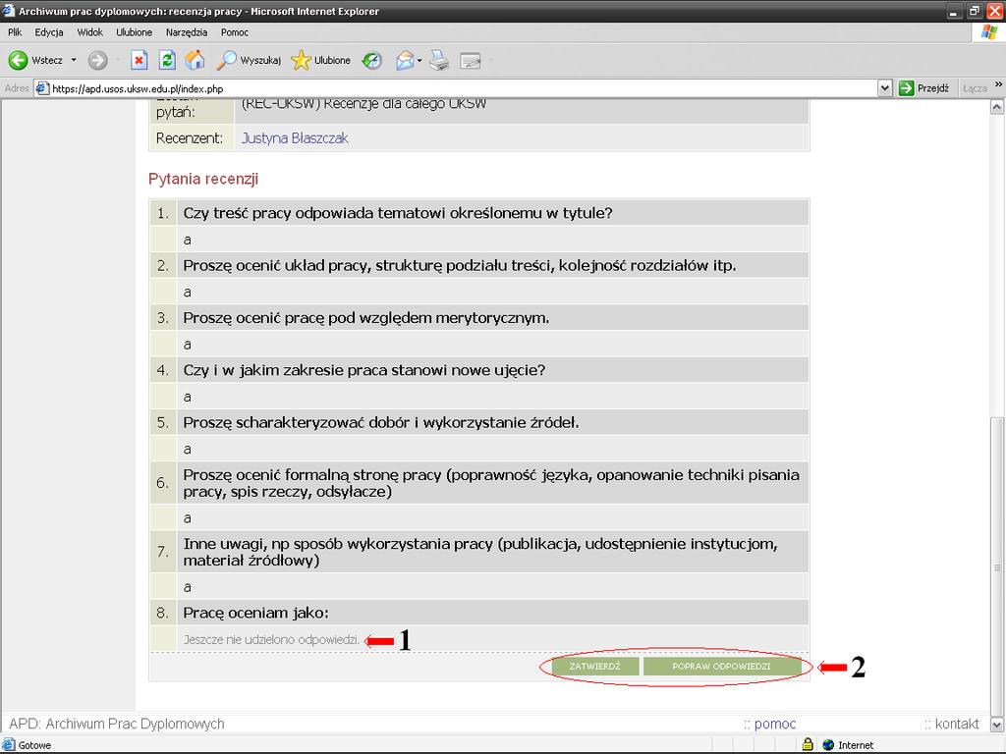Select text 'Jeszcze nie udzielono odpowiedzi.'

pyautogui.click(x=271, y=640)
